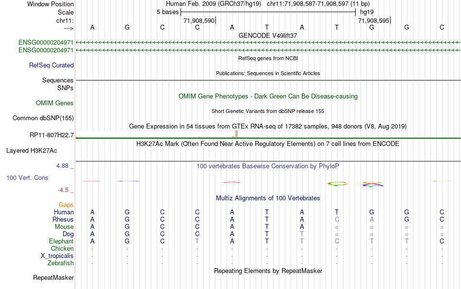Select the Scale track label
This screenshot has height=289, width=461.
66,12
